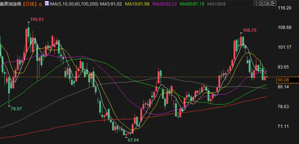
Task: Click the export arrow icon at top right
Action: click(x=274, y=3)
